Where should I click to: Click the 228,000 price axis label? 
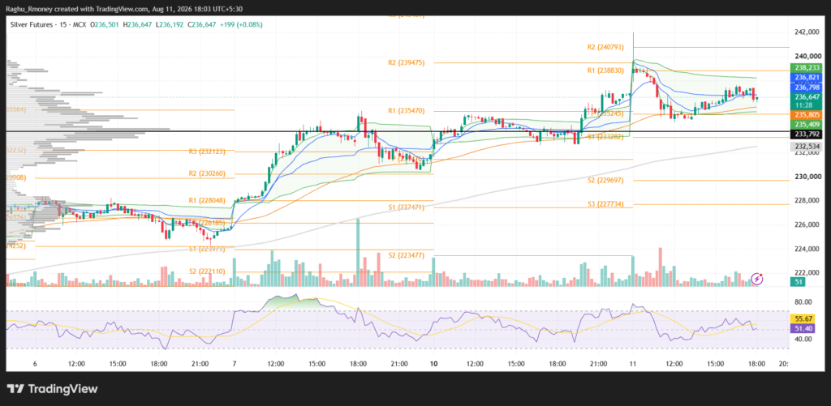point(807,201)
